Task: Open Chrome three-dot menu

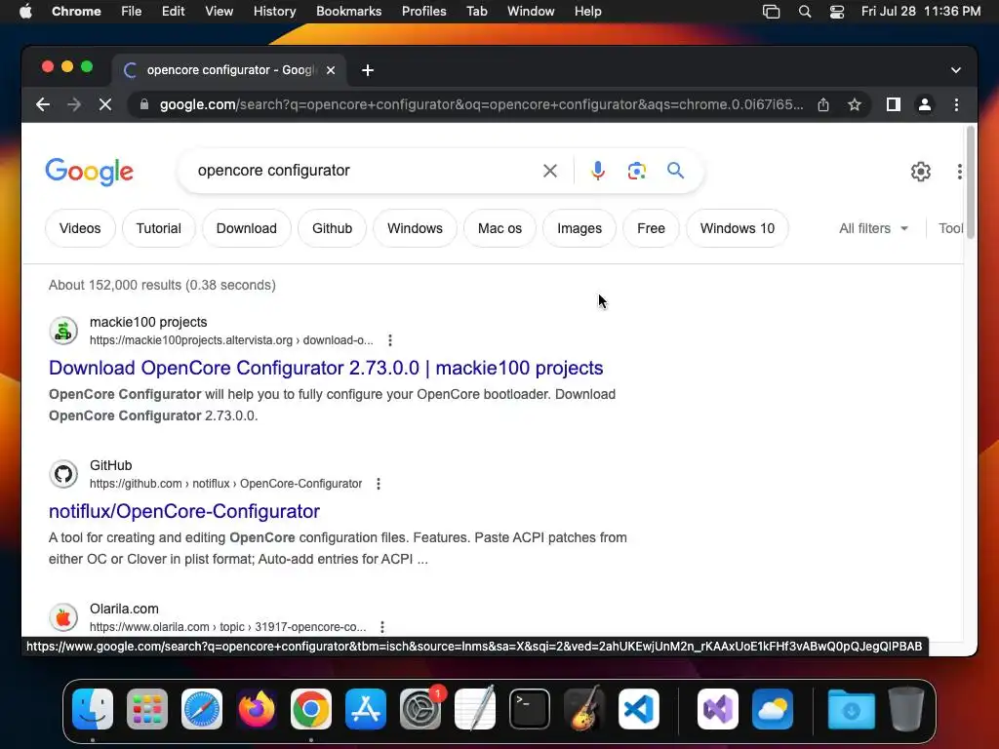Action: point(956,104)
